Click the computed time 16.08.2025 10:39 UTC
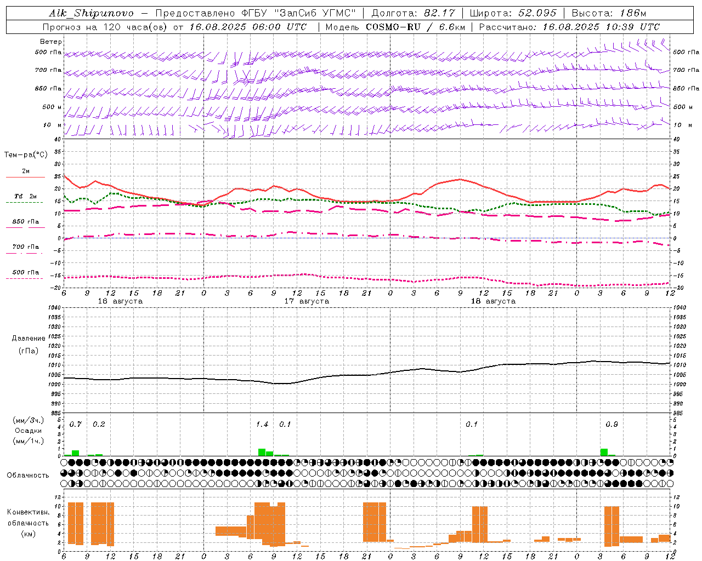Image resolution: width=702 pixels, height=561 pixels. [x=601, y=27]
